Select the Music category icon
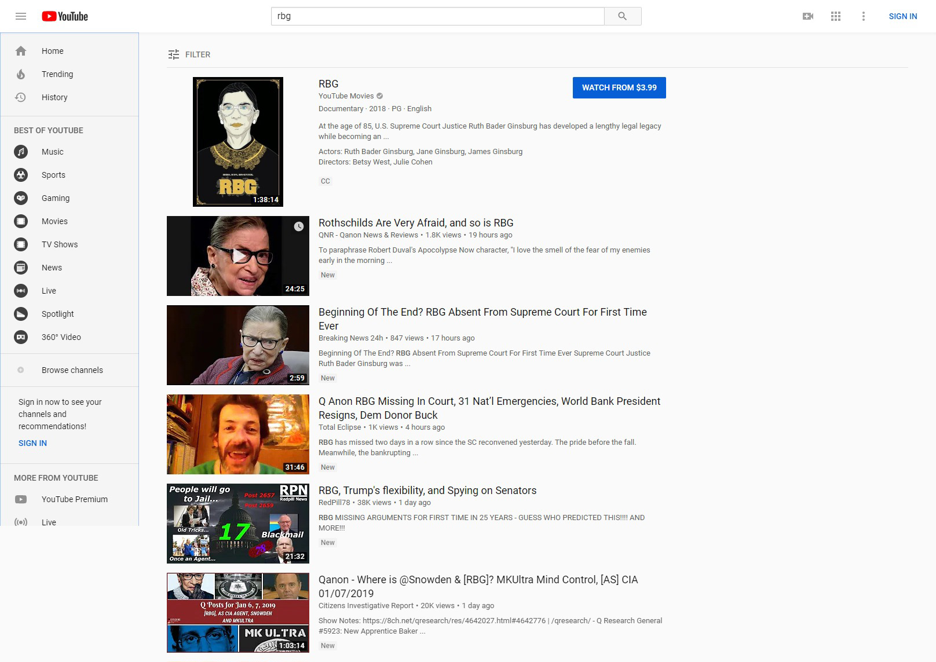 [x=21, y=152]
